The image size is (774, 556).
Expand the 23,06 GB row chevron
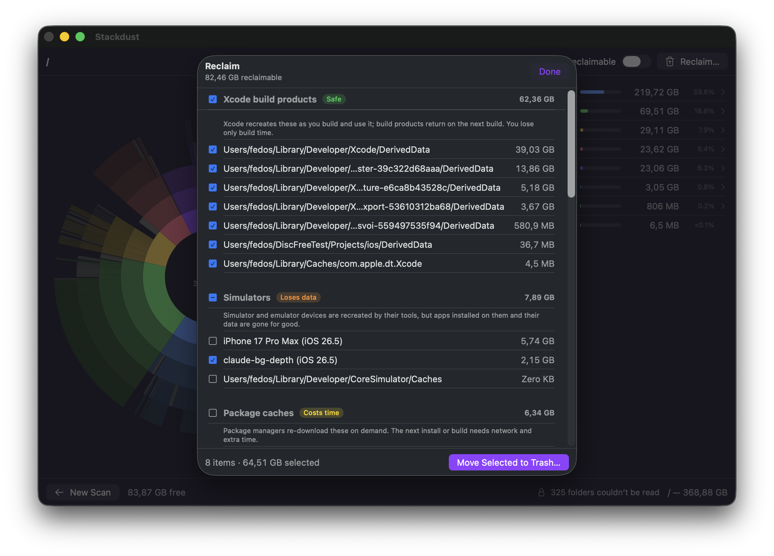723,168
